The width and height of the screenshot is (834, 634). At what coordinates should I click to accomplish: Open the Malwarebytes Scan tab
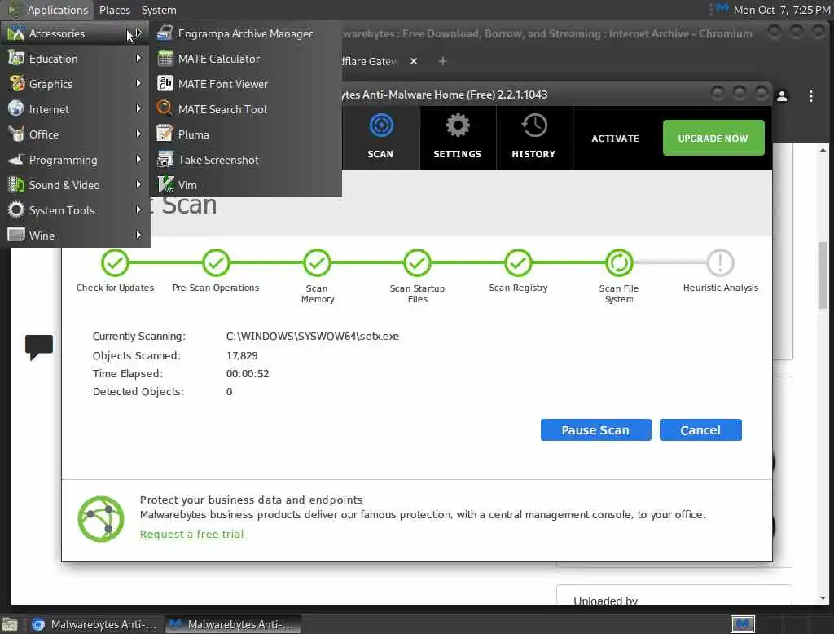[380, 138]
